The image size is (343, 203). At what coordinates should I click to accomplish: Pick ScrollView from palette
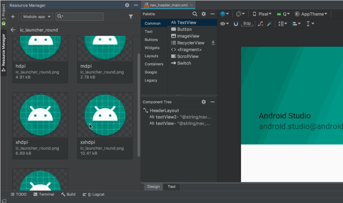click(x=192, y=56)
